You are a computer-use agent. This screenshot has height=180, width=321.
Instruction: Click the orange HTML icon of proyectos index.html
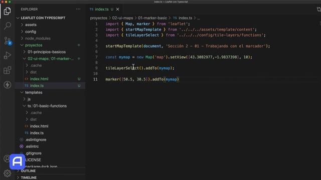[27, 79]
